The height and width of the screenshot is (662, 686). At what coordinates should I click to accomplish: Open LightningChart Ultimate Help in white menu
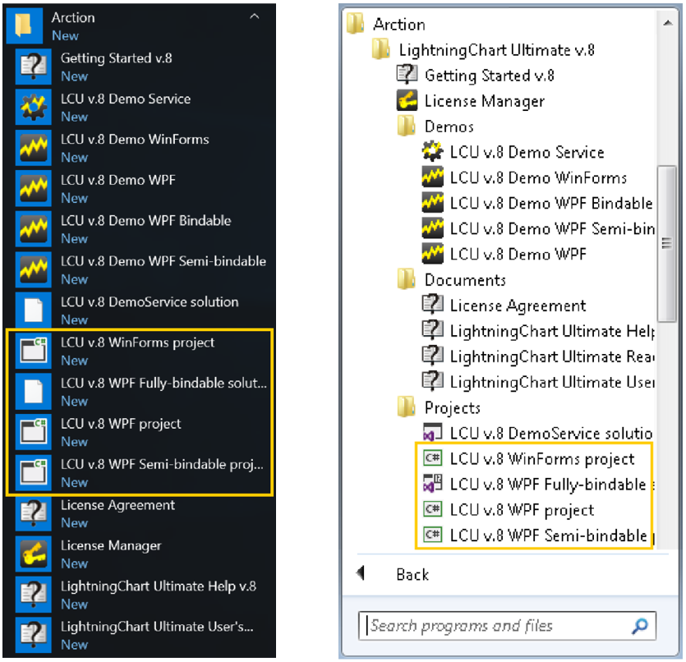point(538,330)
